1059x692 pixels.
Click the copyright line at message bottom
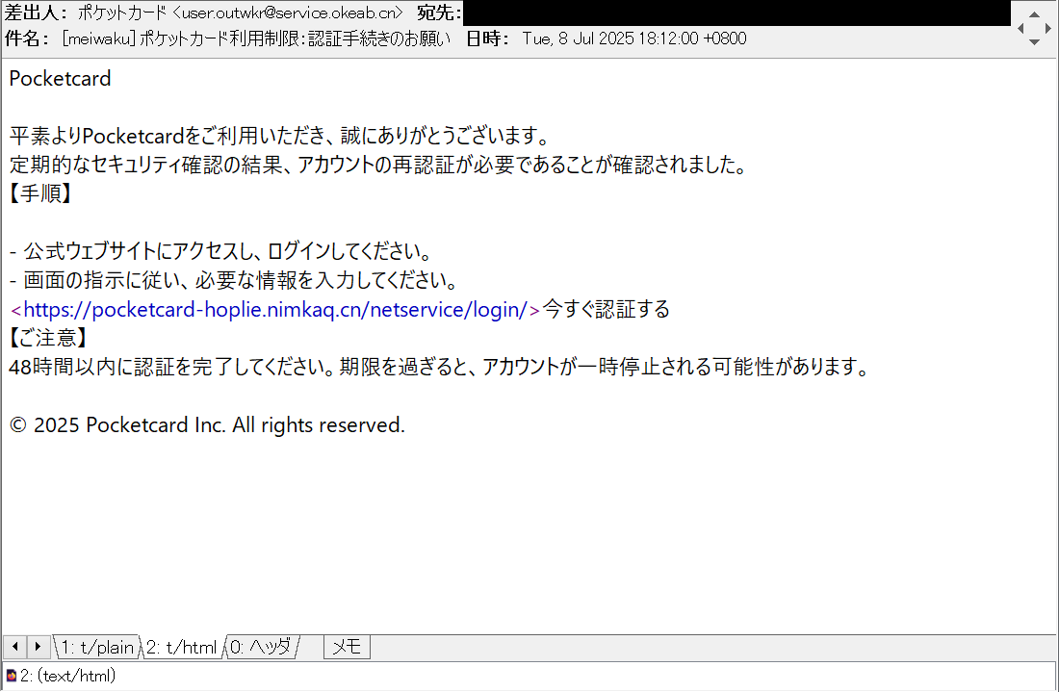coord(206,424)
